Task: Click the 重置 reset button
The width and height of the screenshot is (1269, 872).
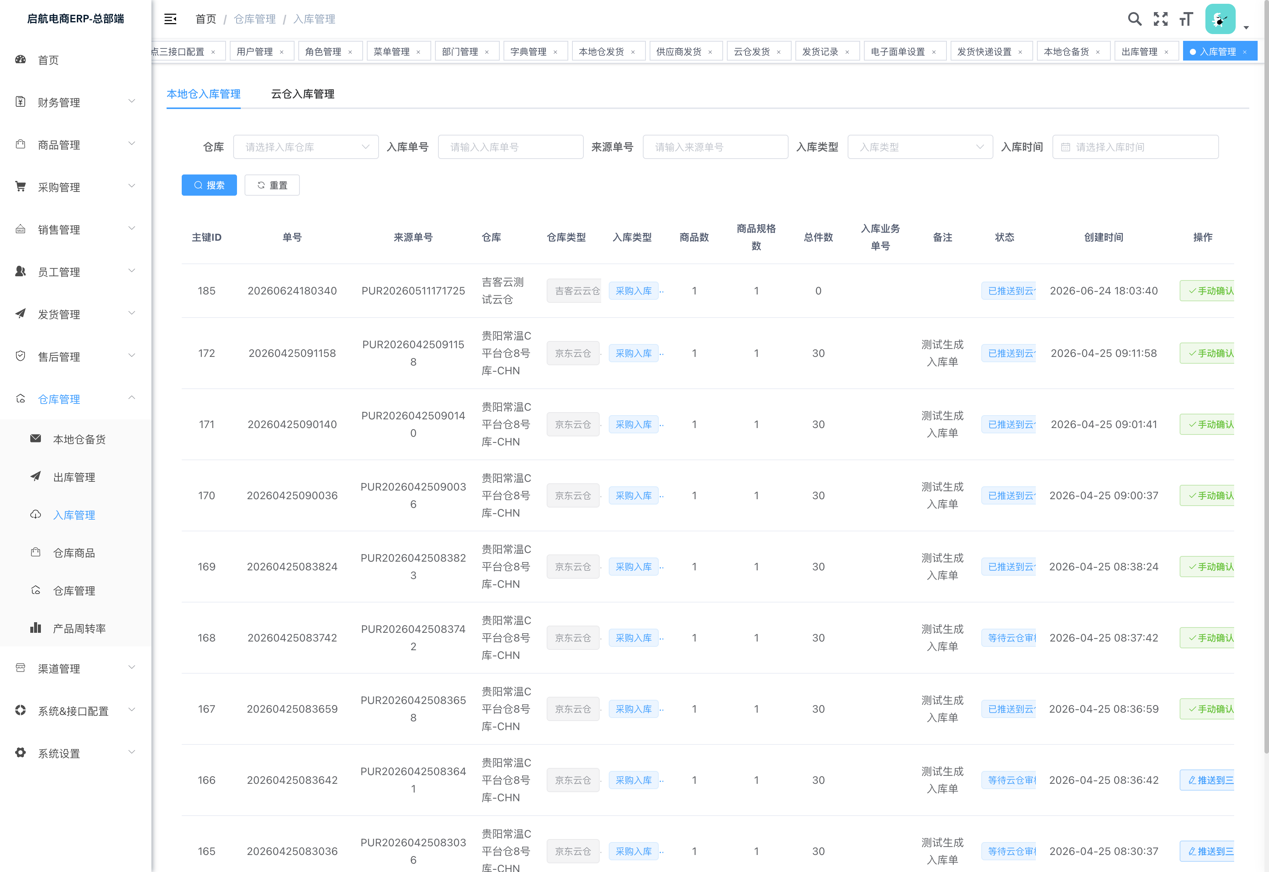Action: click(271, 185)
